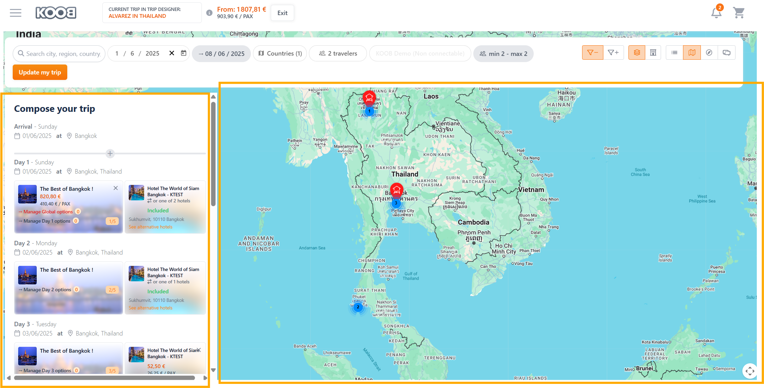Viewport: 764px width, 388px height.
Task: Expand the min 2 - max 2 selector
Action: point(503,54)
